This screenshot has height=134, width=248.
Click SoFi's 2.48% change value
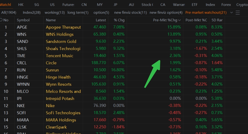(119, 112)
